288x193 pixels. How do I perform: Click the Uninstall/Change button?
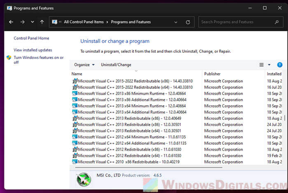click(x=116, y=65)
